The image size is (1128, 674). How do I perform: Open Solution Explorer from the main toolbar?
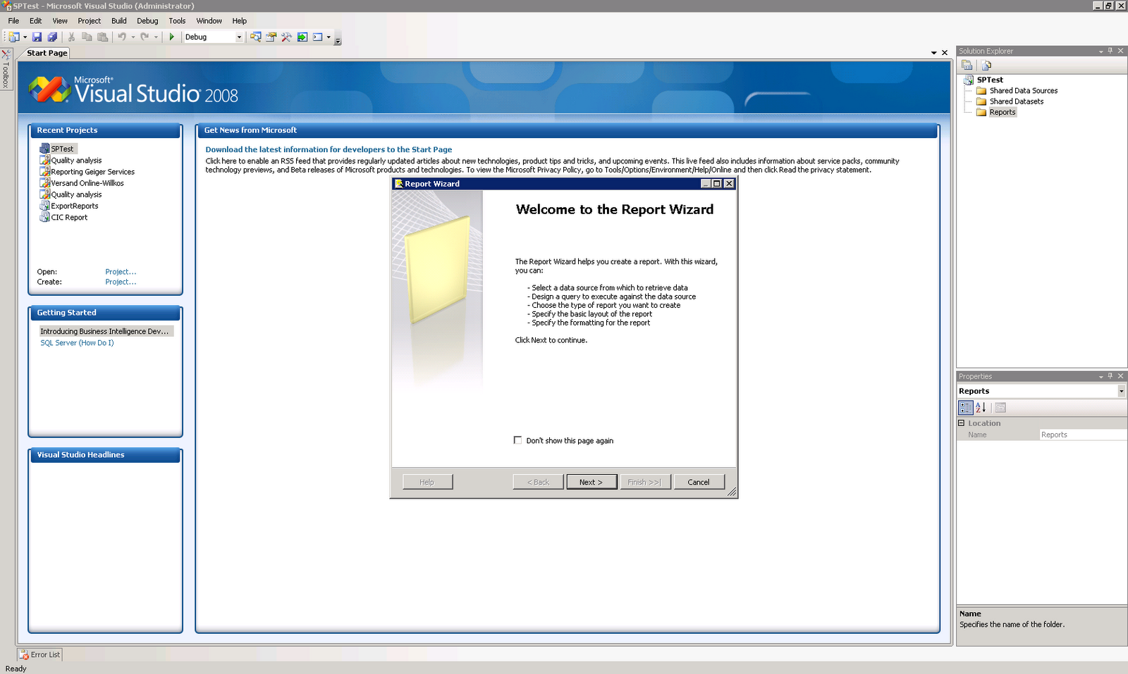pyautogui.click(x=255, y=37)
